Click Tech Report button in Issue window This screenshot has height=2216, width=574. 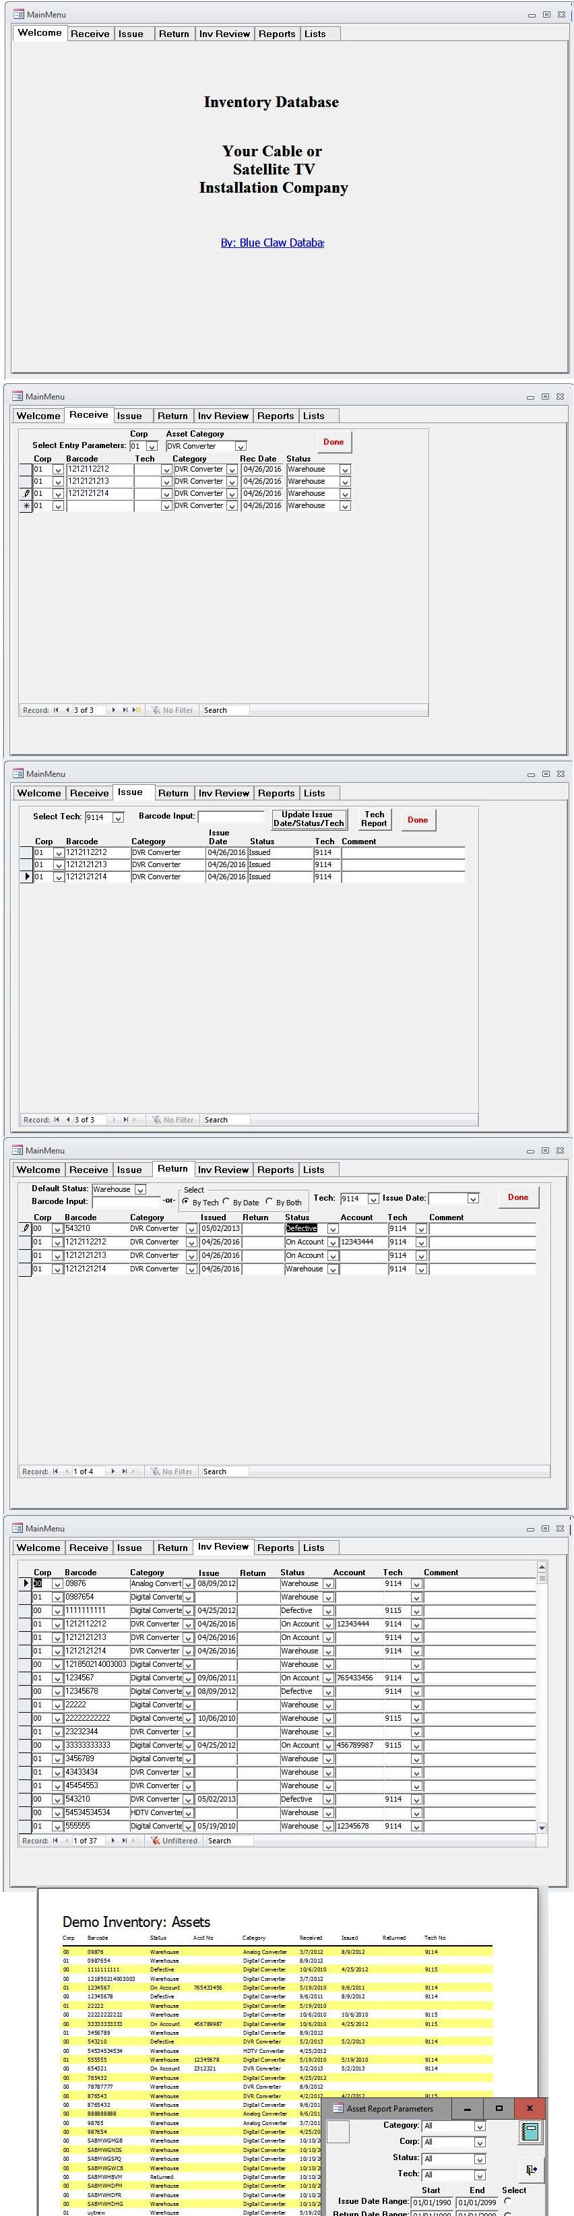click(x=375, y=819)
